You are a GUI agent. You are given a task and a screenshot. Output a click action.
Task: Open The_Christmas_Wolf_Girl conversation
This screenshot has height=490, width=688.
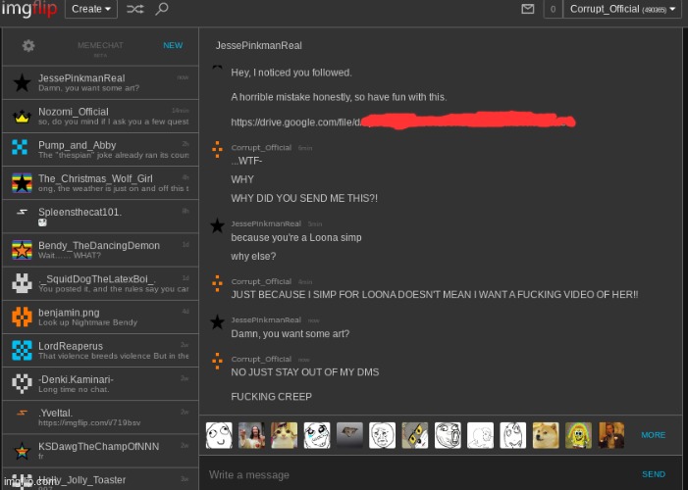98,182
